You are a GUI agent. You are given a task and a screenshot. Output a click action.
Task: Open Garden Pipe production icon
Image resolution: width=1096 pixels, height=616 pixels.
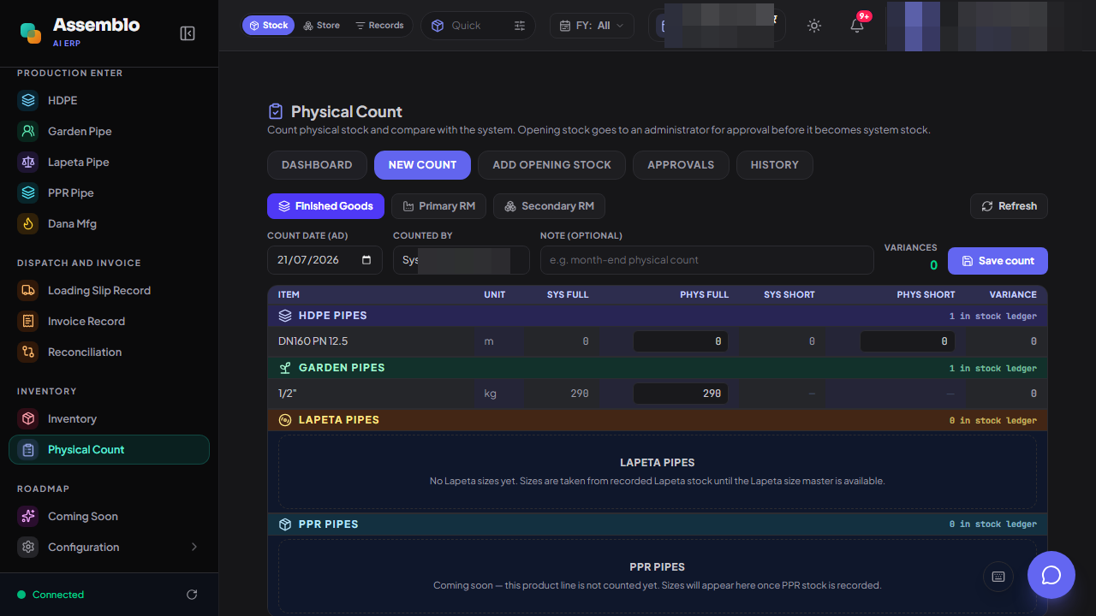click(28, 131)
